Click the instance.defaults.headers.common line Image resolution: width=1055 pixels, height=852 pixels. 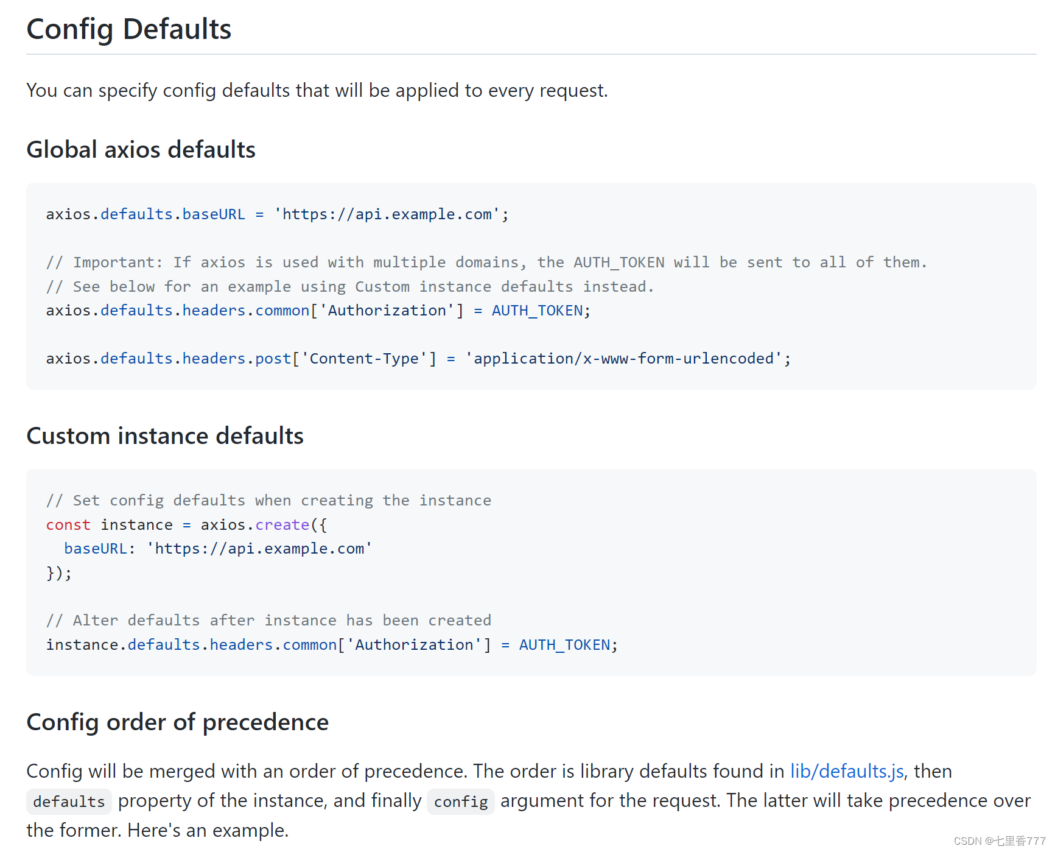pos(332,645)
